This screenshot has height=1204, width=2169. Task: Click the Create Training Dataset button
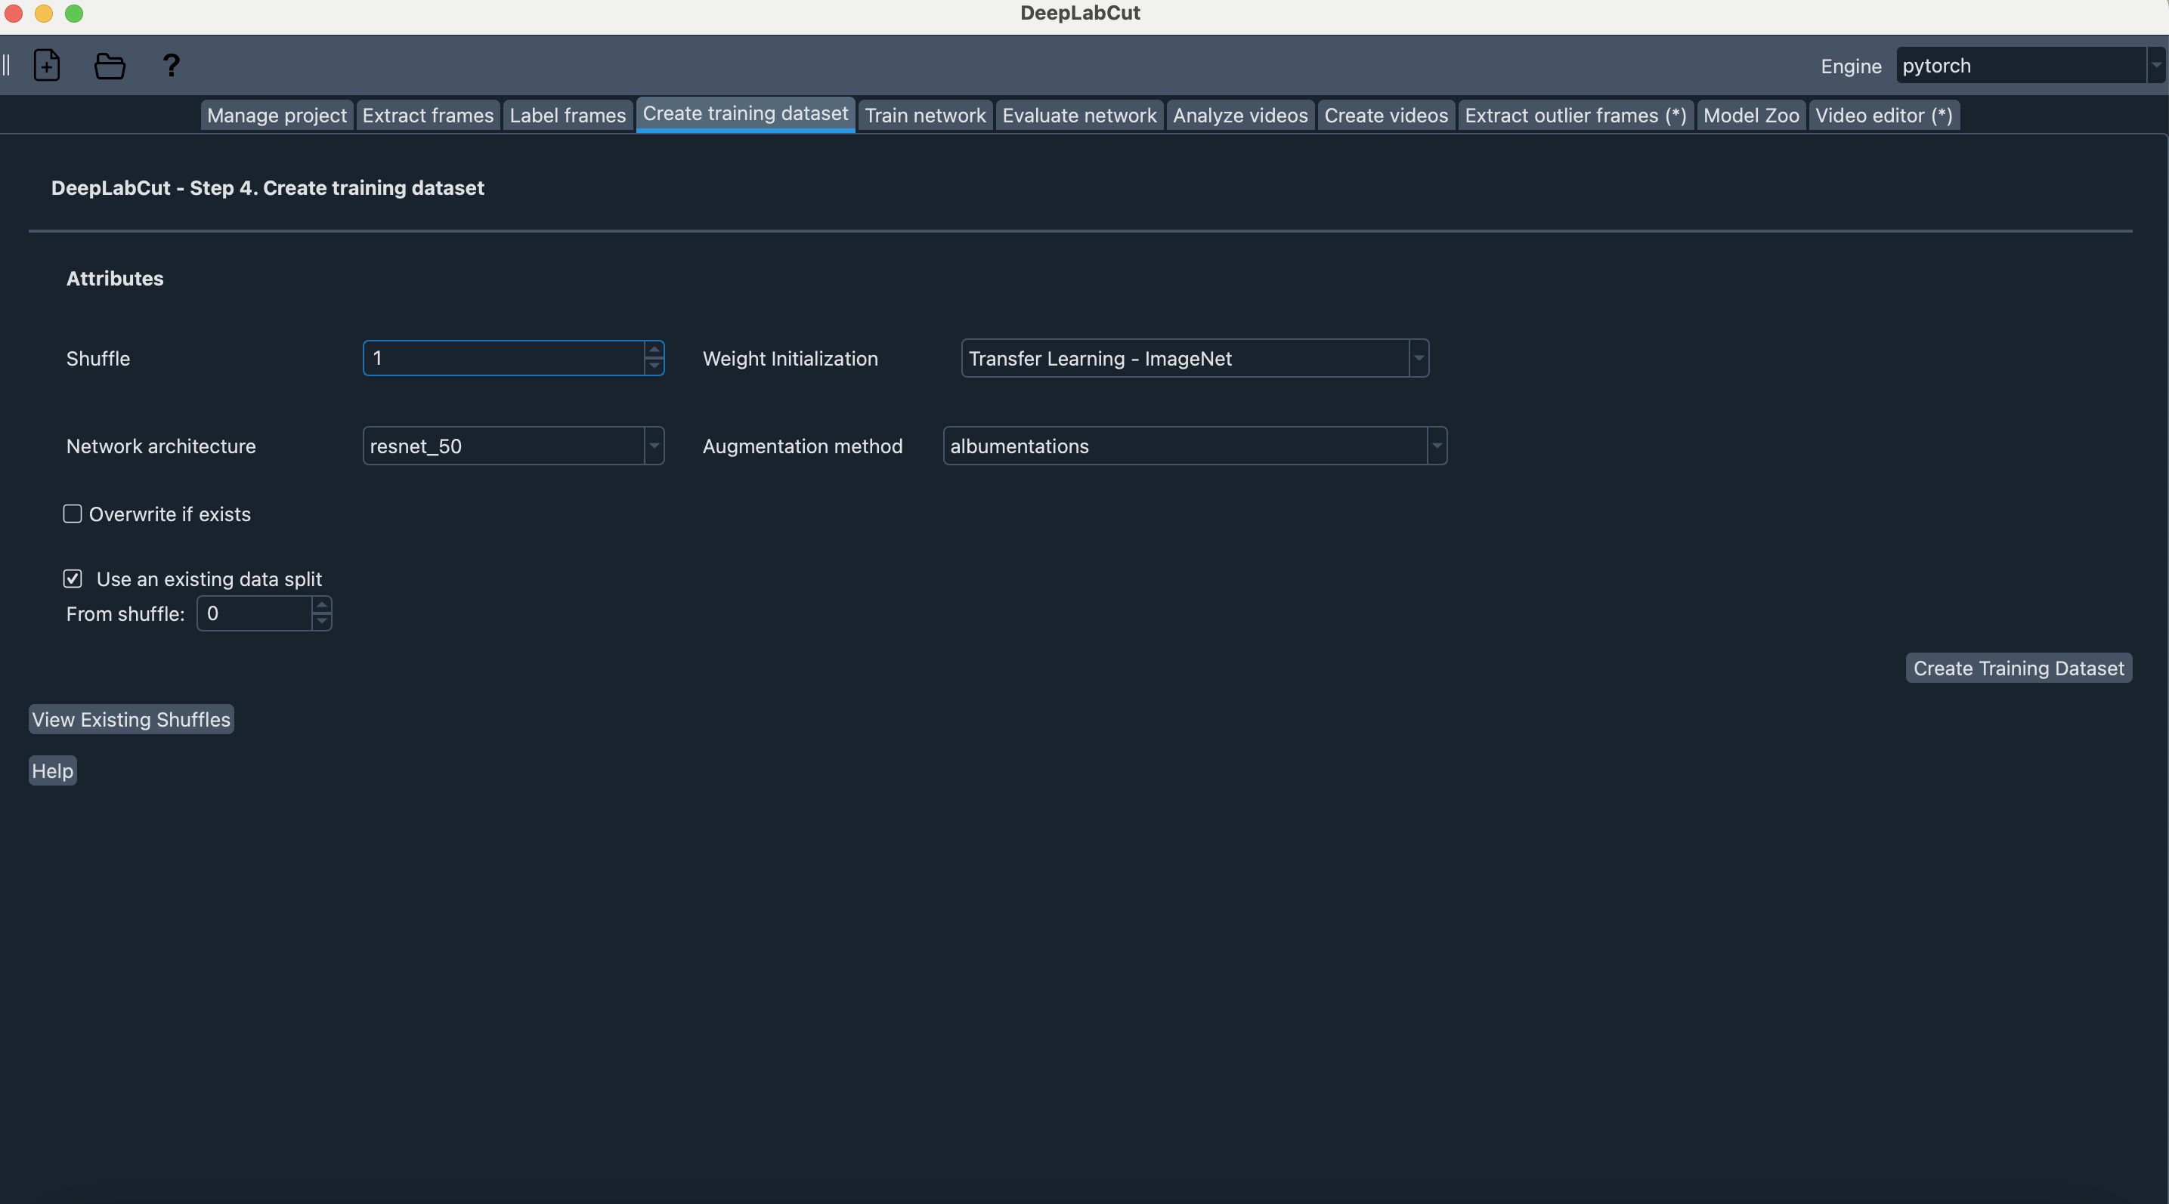pyautogui.click(x=2019, y=667)
